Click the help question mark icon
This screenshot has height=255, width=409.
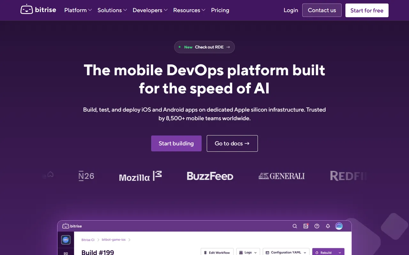coord(317,226)
